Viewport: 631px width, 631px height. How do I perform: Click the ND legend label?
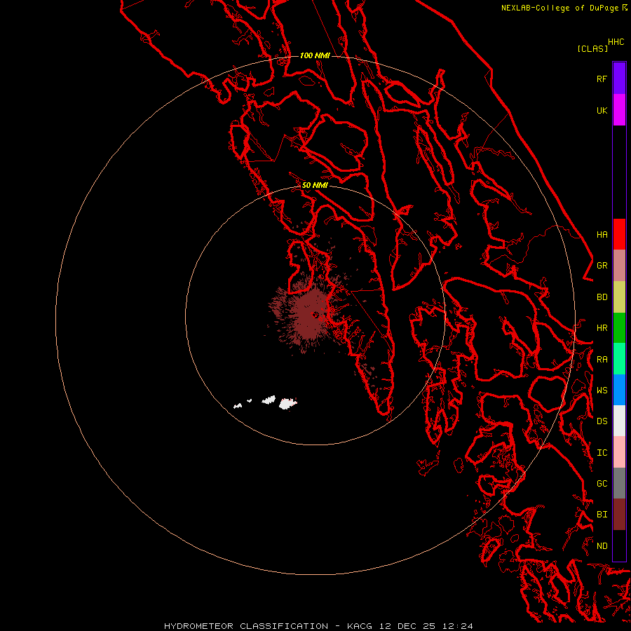602,546
